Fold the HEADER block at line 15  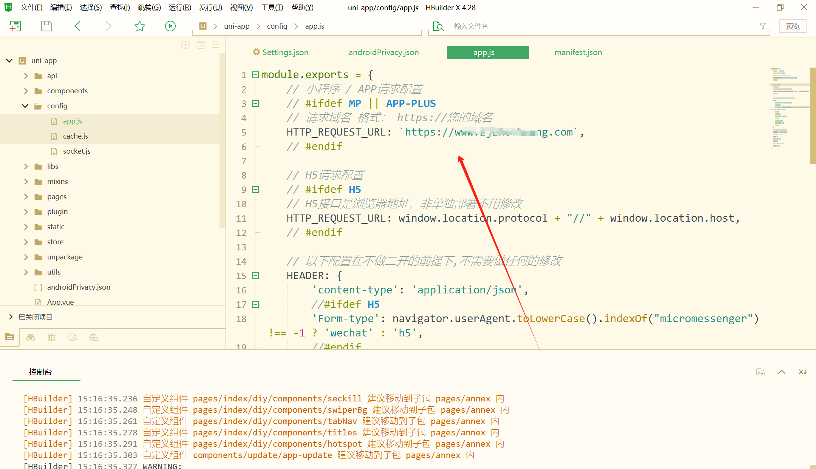tap(255, 276)
